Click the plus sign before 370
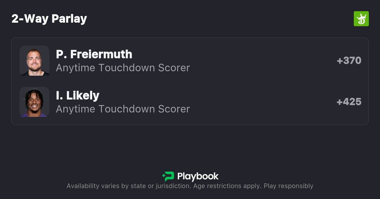380x199 pixels. tap(340, 61)
